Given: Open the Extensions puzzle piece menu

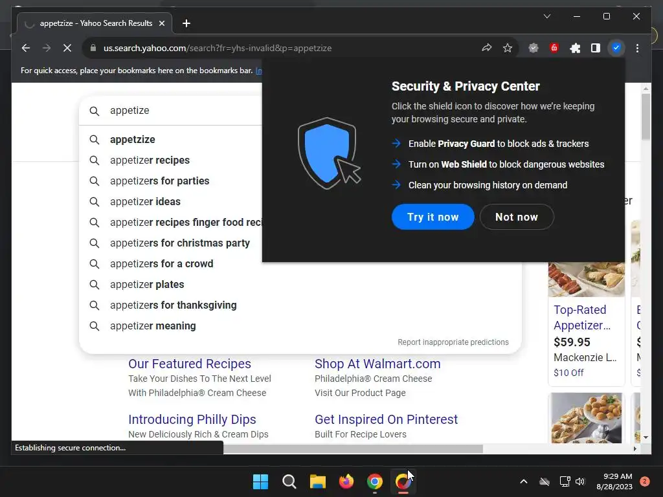Looking at the screenshot, I should [575, 48].
